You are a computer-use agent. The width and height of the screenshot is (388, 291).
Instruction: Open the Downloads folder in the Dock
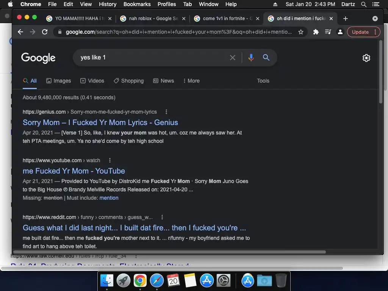click(264, 281)
